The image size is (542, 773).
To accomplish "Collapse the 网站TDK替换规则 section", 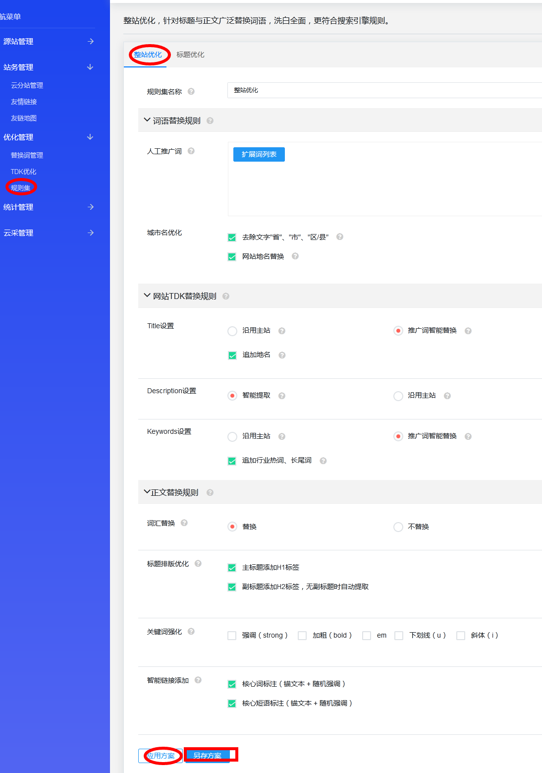I will click(x=147, y=296).
